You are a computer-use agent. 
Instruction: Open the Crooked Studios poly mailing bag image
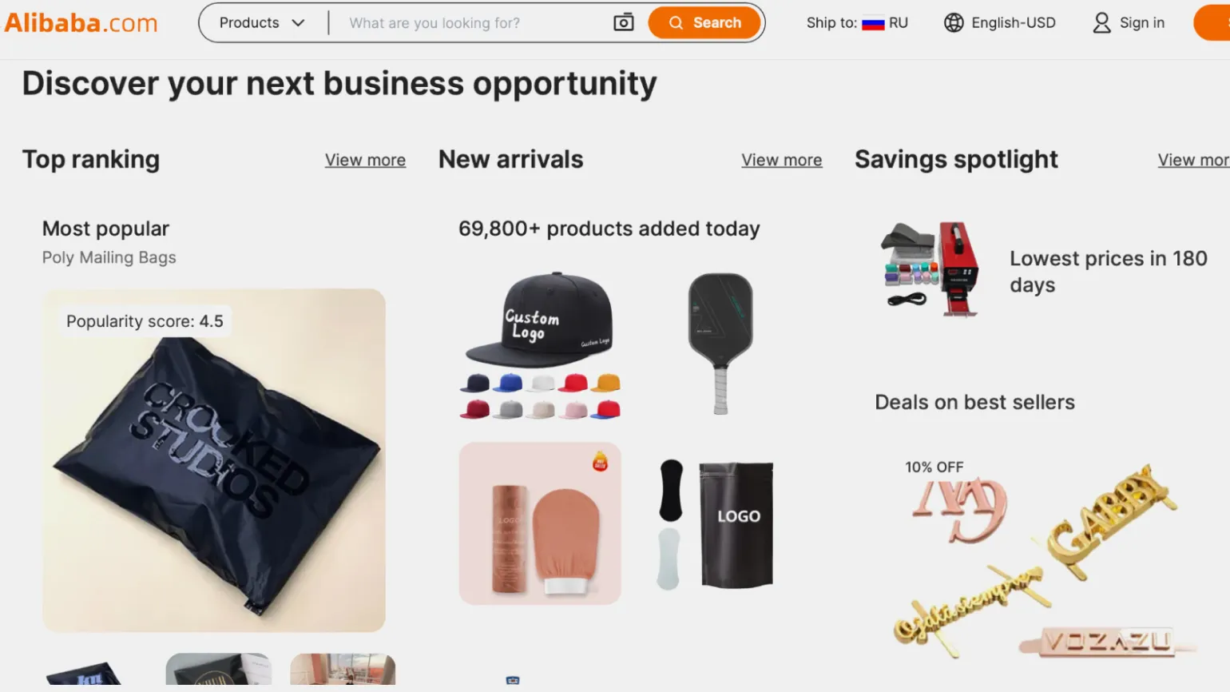click(214, 460)
